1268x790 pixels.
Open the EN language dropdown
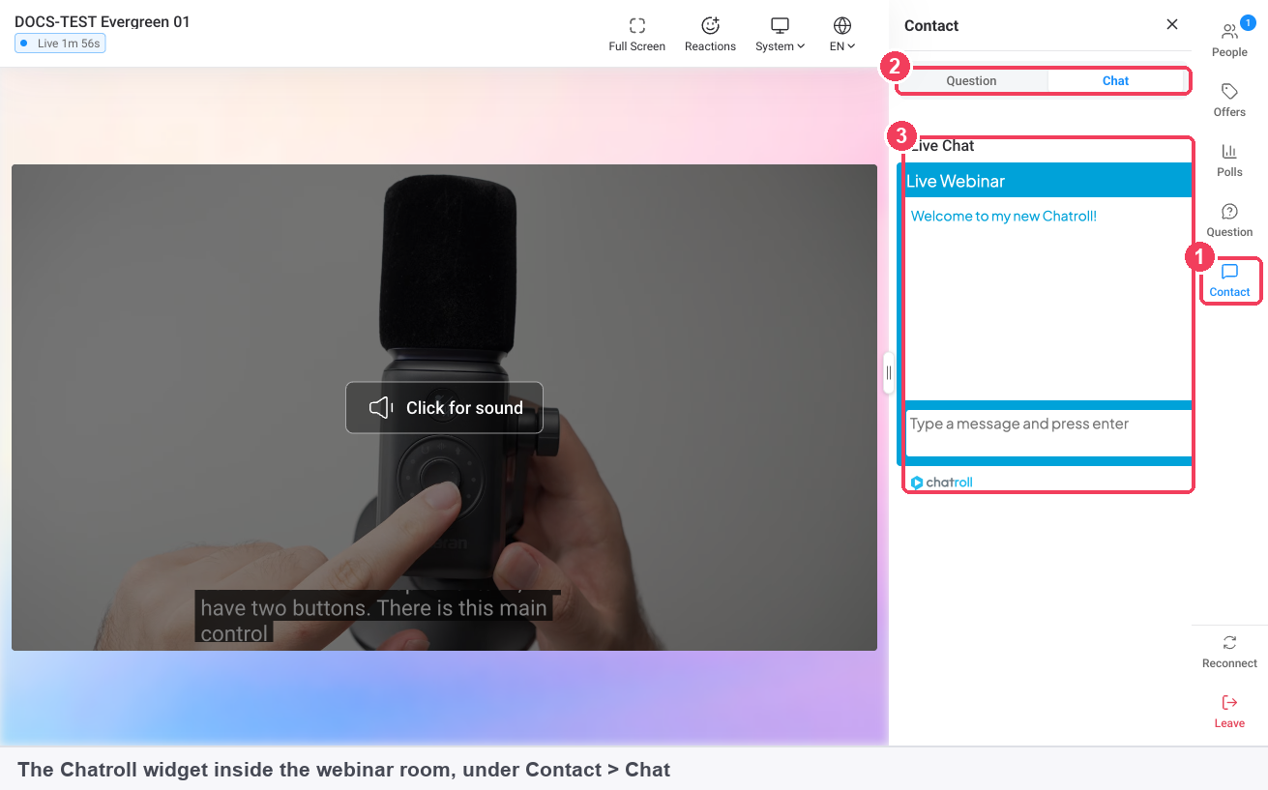(x=842, y=34)
